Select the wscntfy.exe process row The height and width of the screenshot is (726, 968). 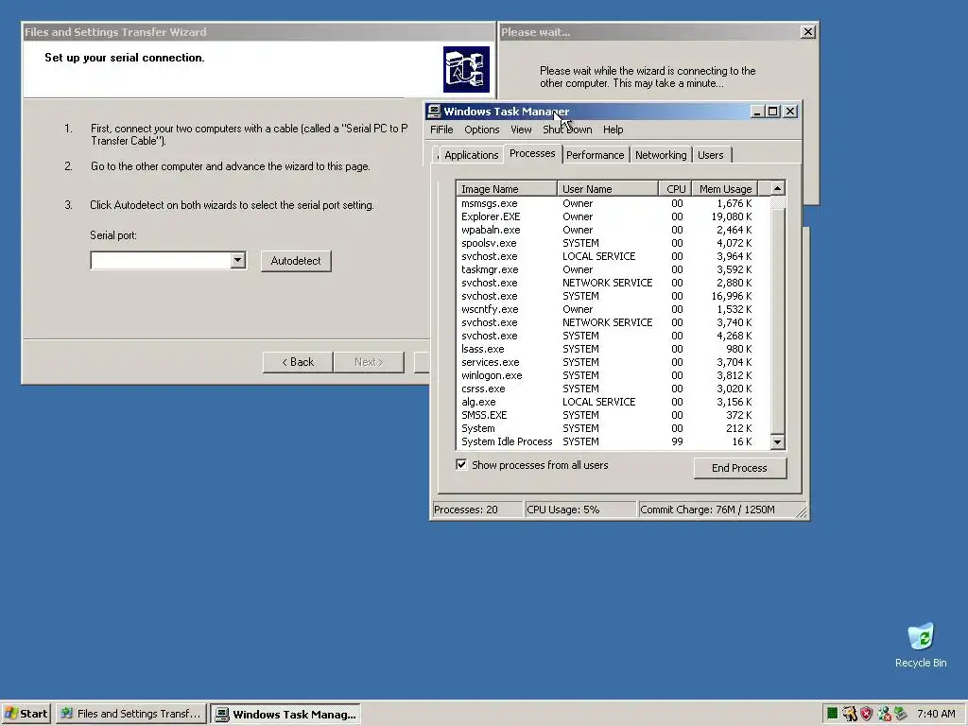click(x=613, y=309)
